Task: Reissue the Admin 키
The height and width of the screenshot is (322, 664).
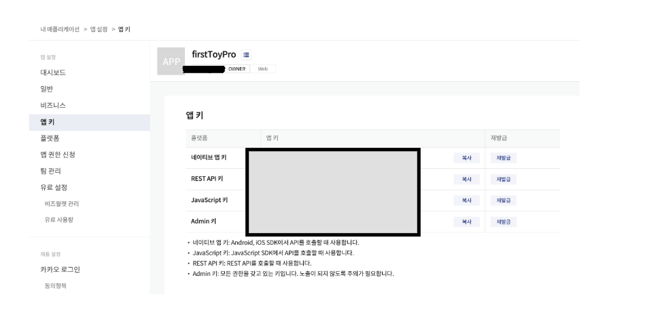Action: point(504,222)
